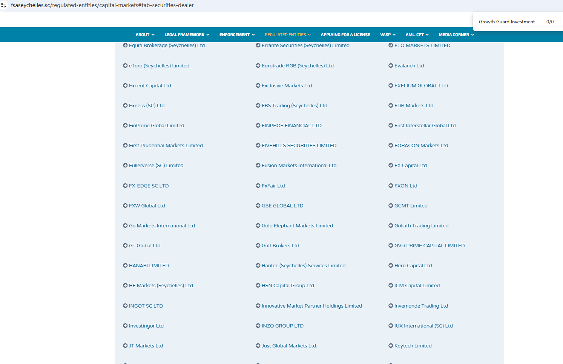Open HSN Capital Group Ltd link
The height and width of the screenshot is (364, 563).
[x=288, y=285]
